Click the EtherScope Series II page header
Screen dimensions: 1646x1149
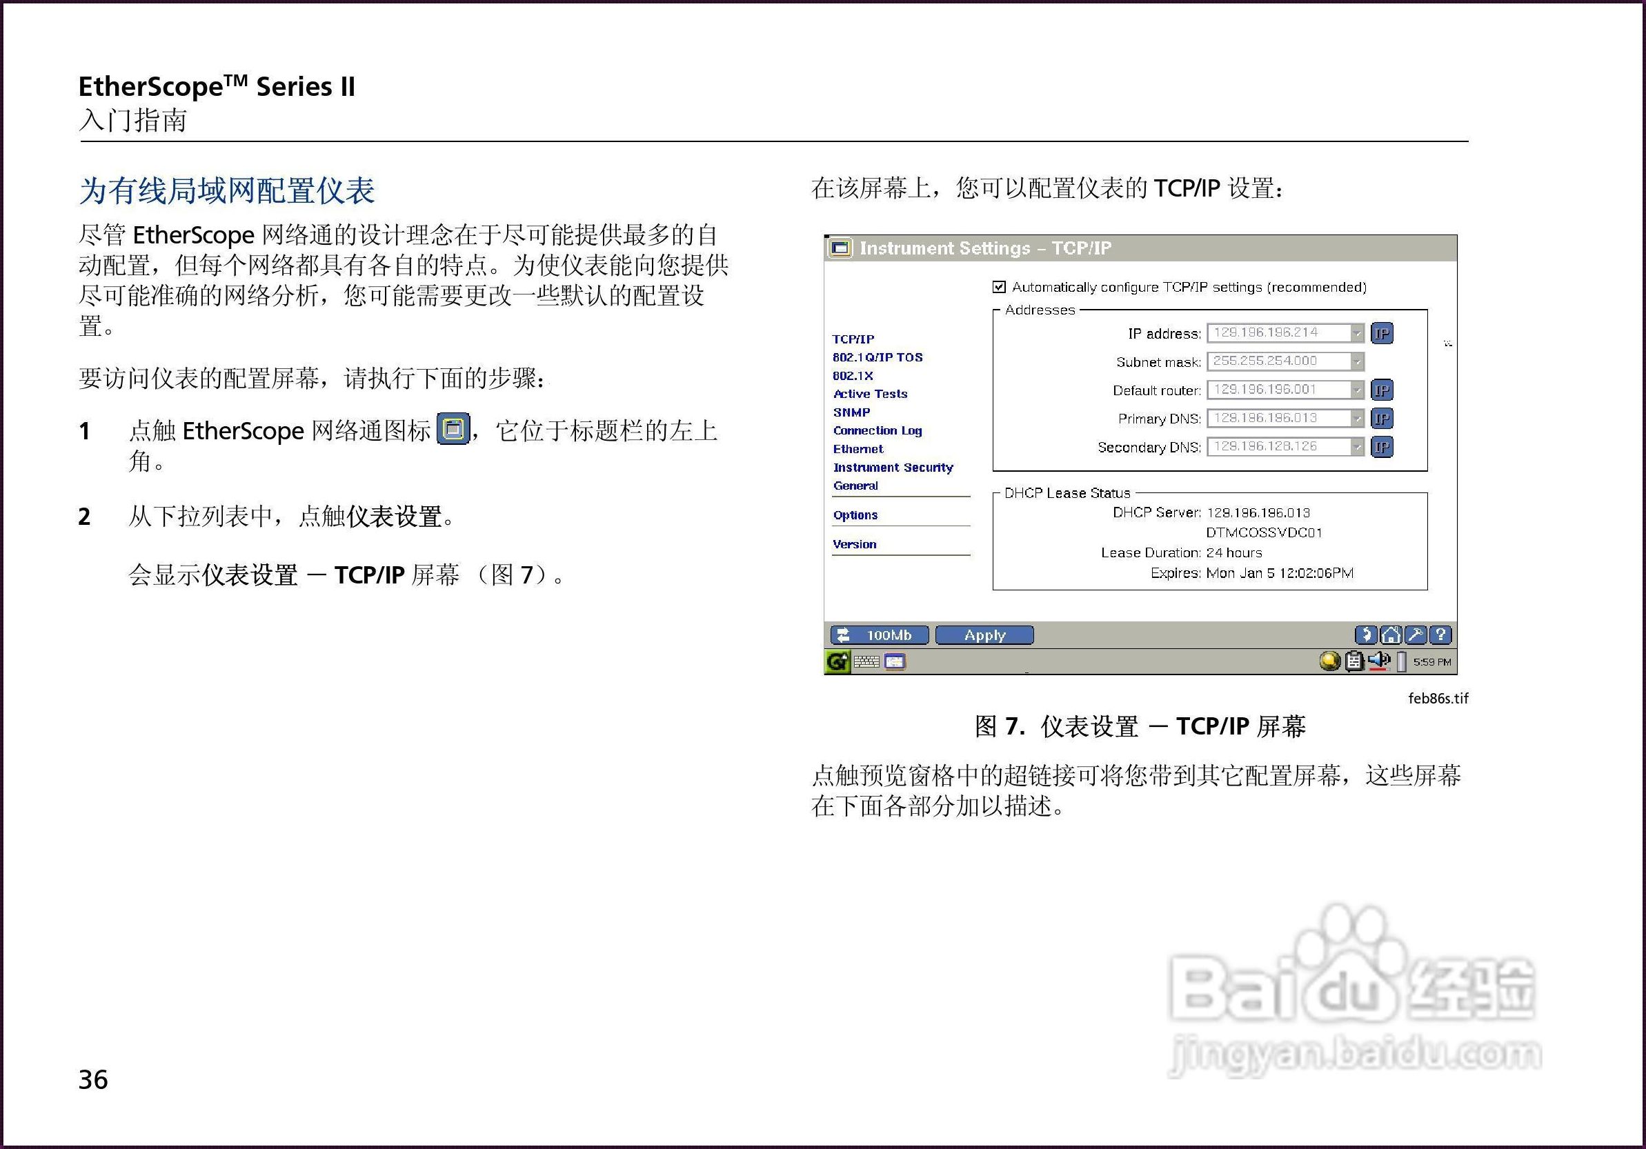point(217,87)
